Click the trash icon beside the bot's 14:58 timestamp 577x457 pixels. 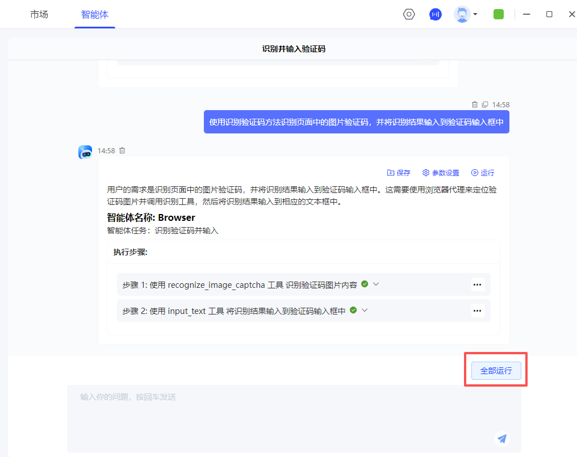pyautogui.click(x=122, y=150)
